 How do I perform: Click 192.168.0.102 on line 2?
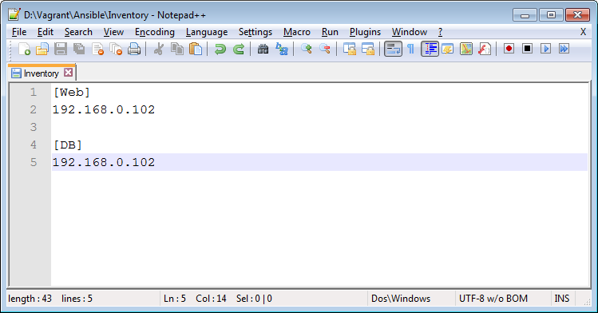(x=104, y=110)
